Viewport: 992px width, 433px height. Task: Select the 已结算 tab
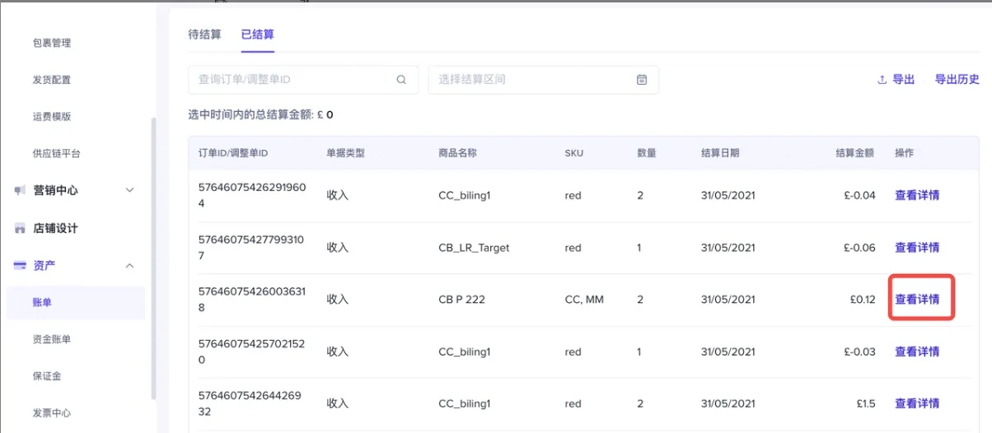[x=257, y=35]
